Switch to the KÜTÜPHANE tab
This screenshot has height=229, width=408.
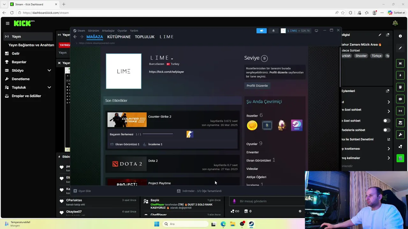pyautogui.click(x=119, y=37)
